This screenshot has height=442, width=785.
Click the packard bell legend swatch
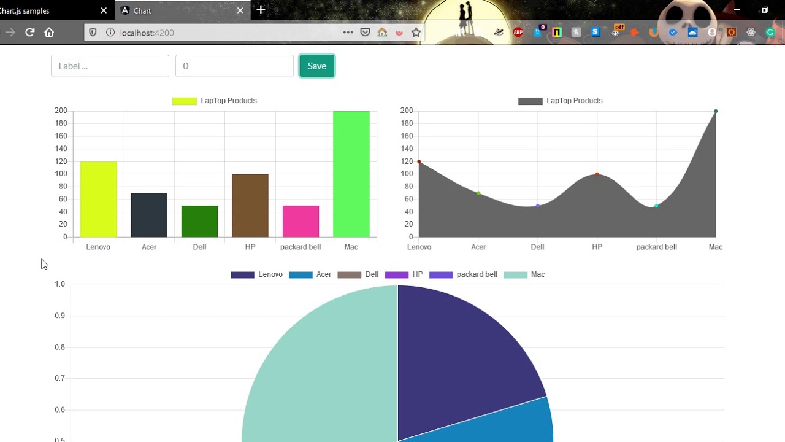tap(441, 274)
